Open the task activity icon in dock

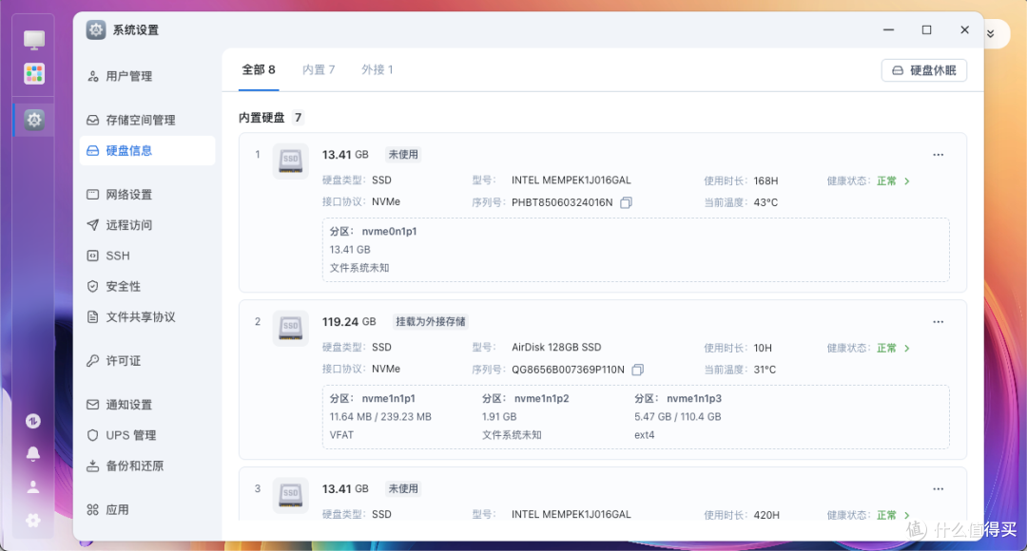[x=32, y=421]
